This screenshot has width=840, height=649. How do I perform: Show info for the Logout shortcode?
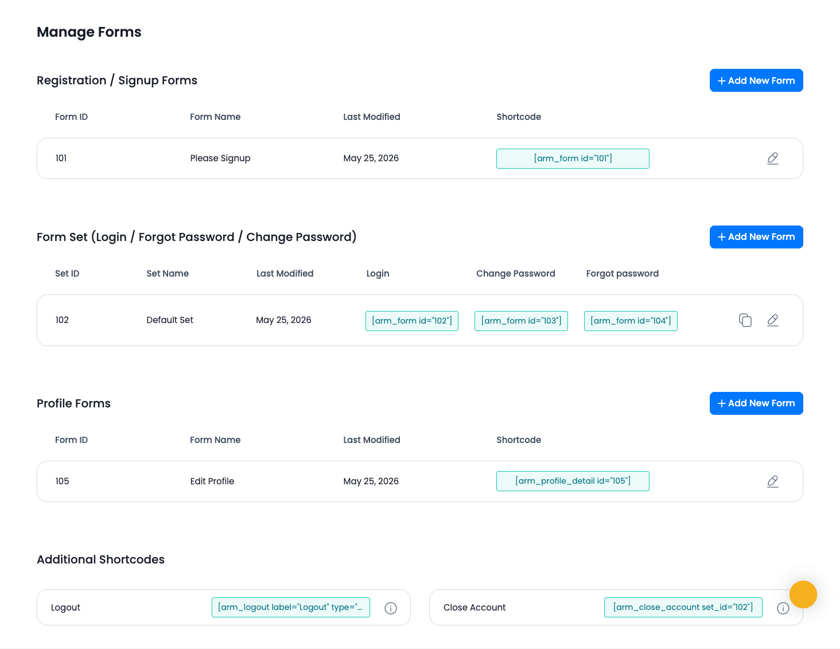coord(391,608)
